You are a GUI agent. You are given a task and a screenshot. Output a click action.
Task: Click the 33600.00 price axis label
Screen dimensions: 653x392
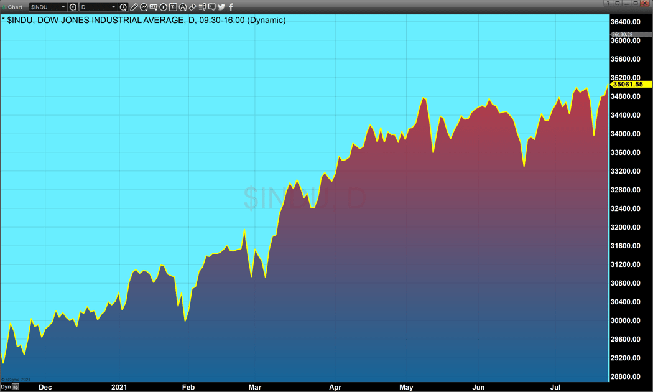coord(625,152)
